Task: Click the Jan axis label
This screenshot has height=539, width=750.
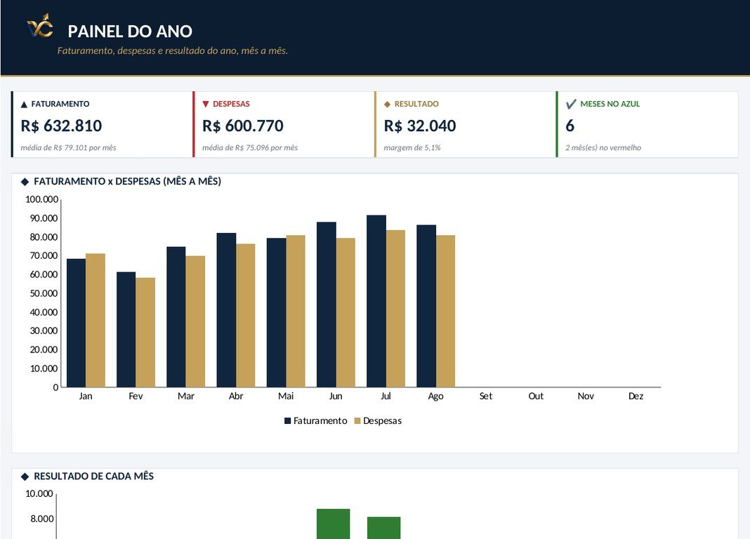Action: (x=86, y=396)
